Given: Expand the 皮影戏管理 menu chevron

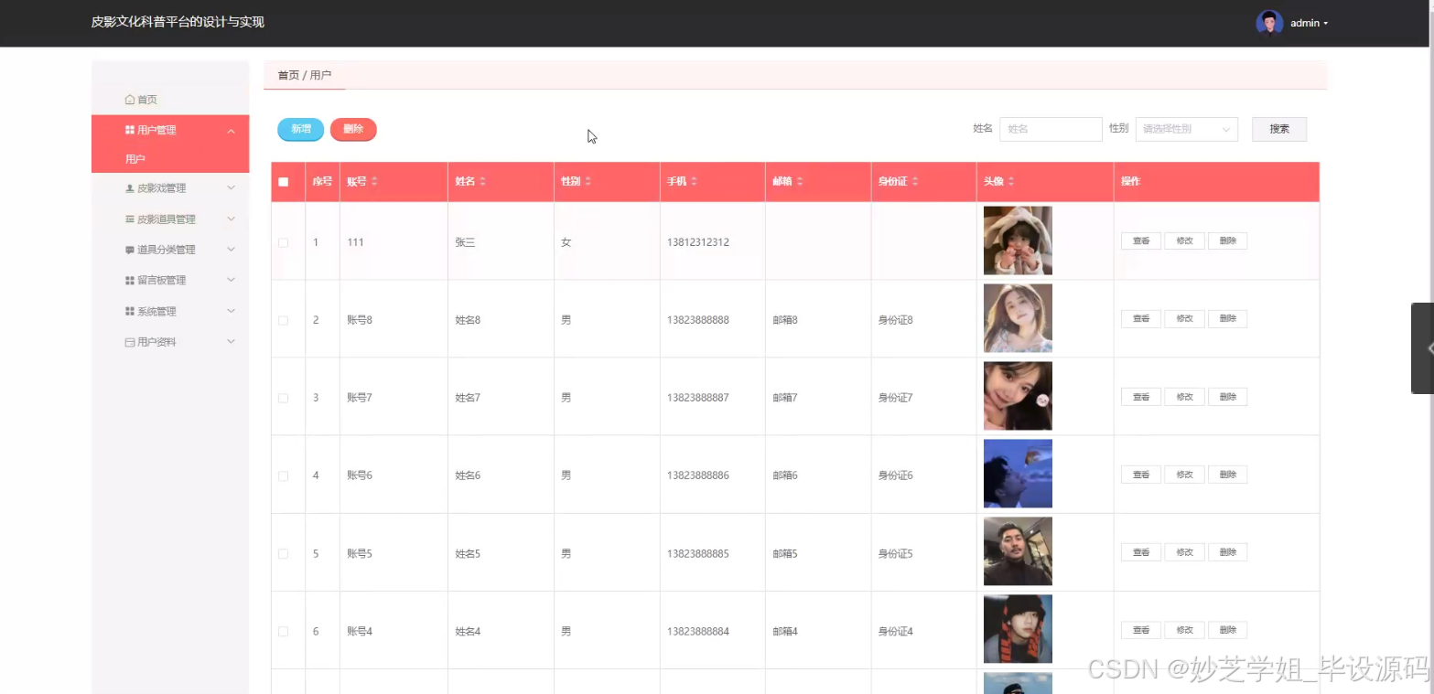Looking at the screenshot, I should [x=231, y=188].
